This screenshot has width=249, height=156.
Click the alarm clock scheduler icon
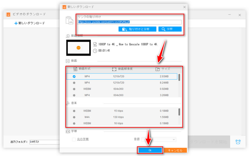(x=238, y=142)
